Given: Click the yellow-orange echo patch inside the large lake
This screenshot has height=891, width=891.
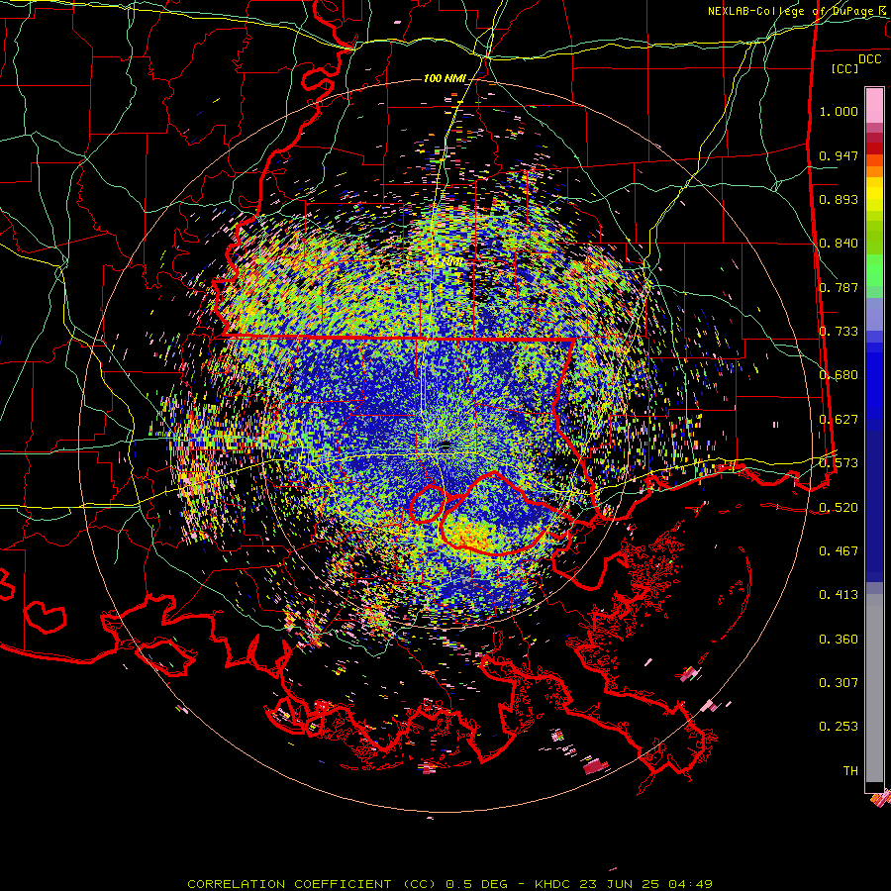Looking at the screenshot, I should [x=470, y=537].
